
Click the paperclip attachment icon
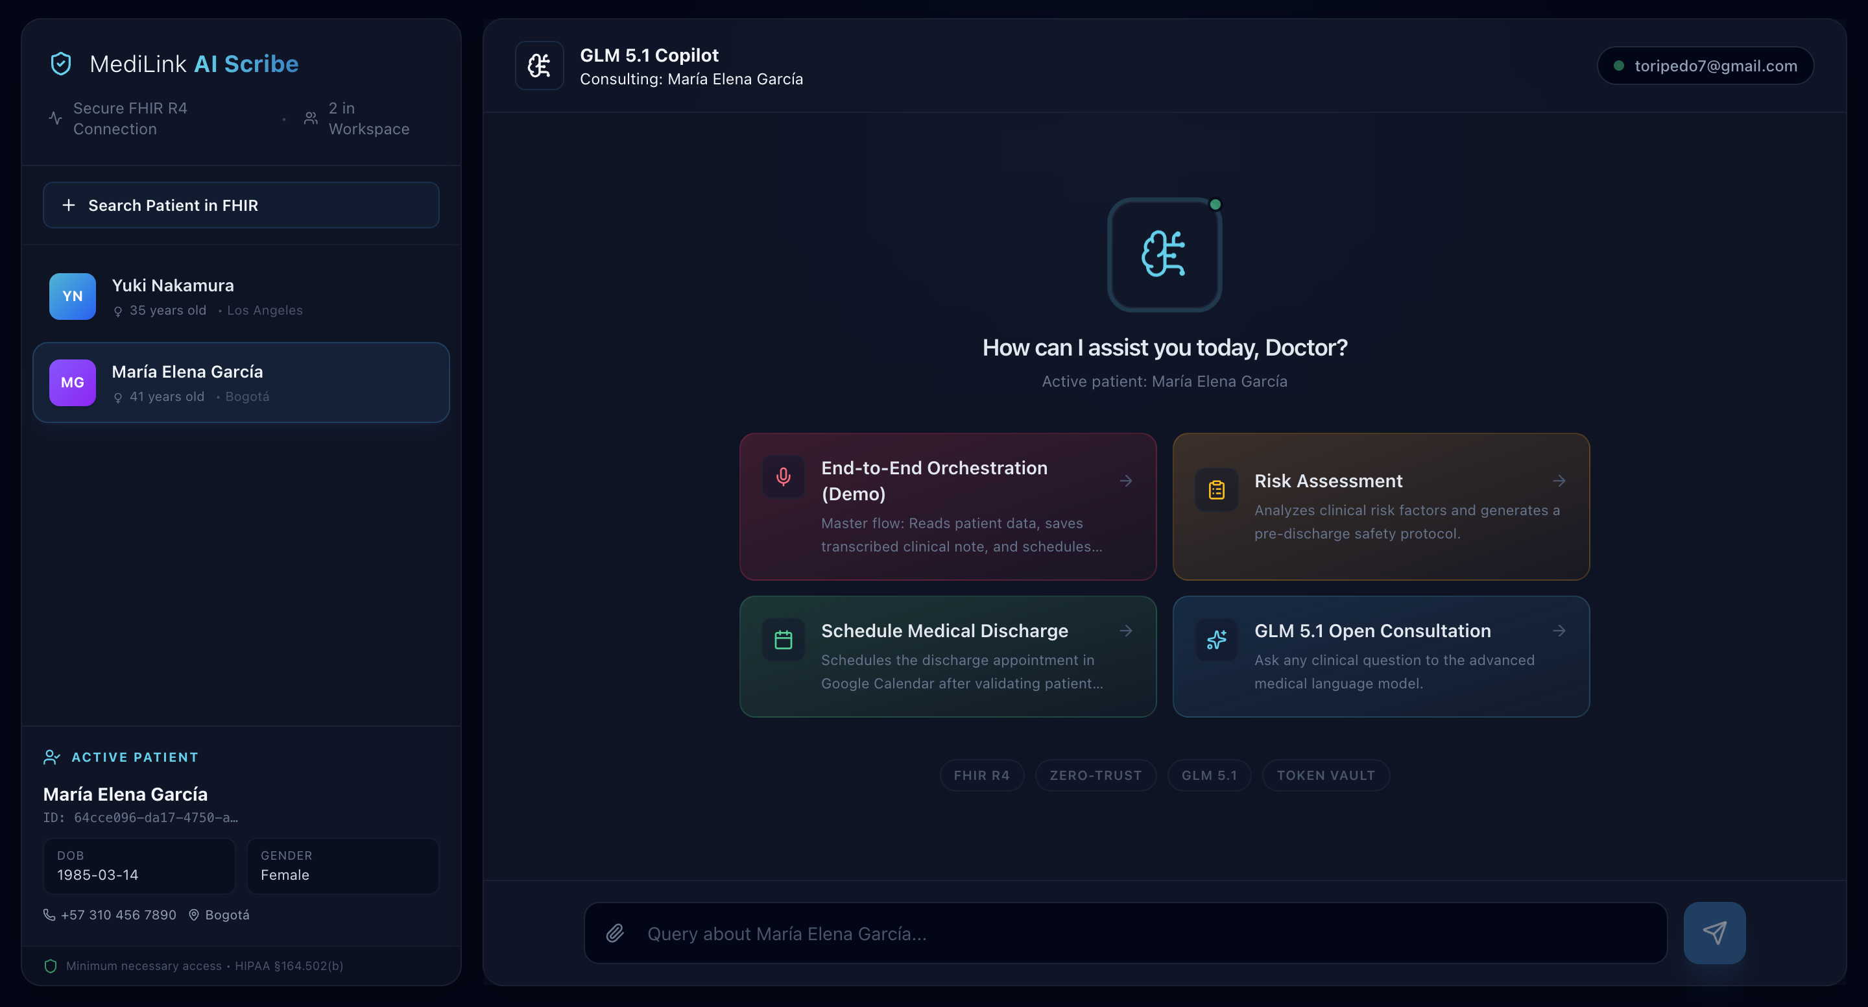coord(615,933)
